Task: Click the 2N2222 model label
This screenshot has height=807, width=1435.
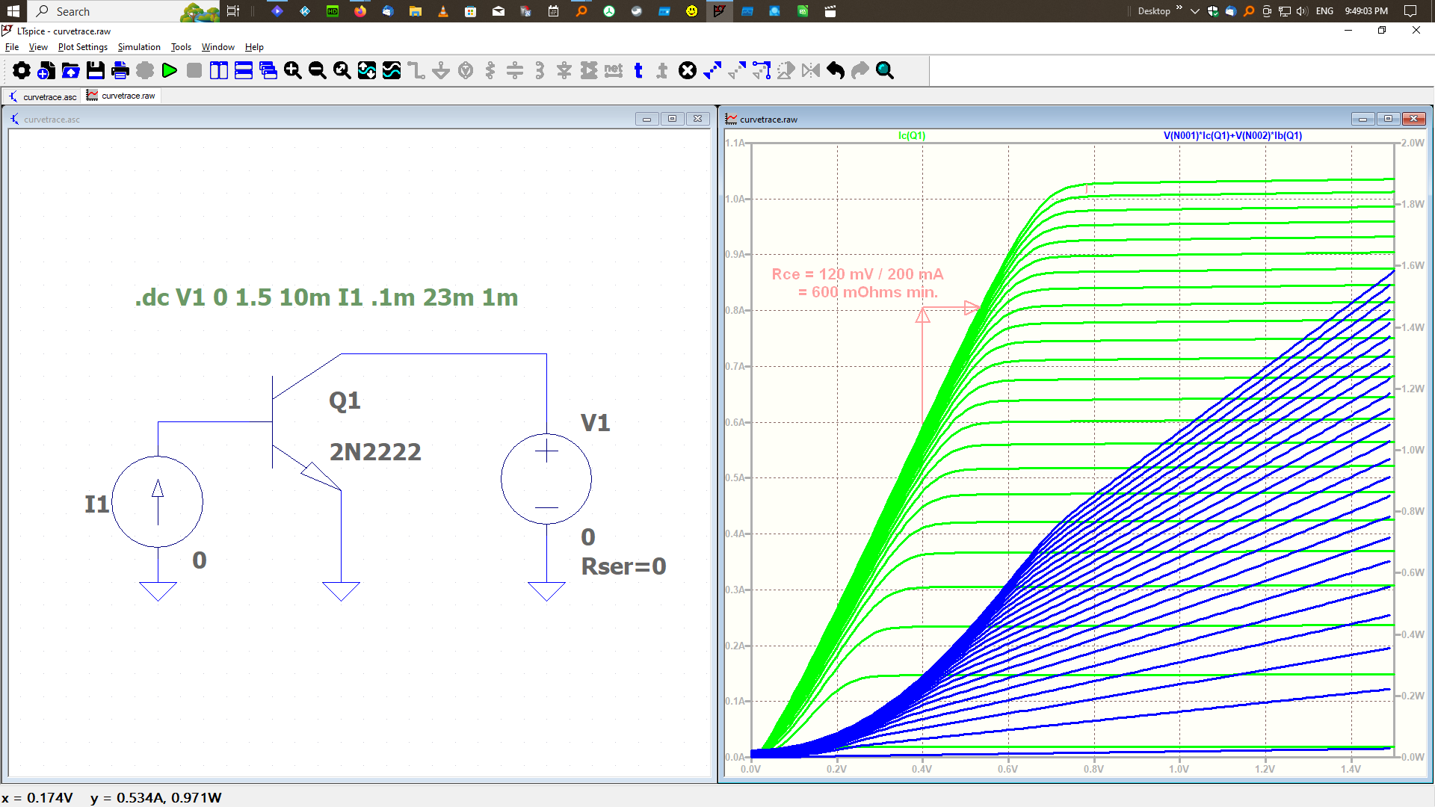Action: [x=375, y=451]
